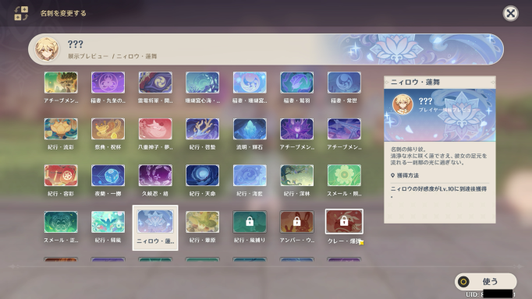Select the スメール・照.. green flower namecard
Screen dimensions: 532x299
click(344, 175)
